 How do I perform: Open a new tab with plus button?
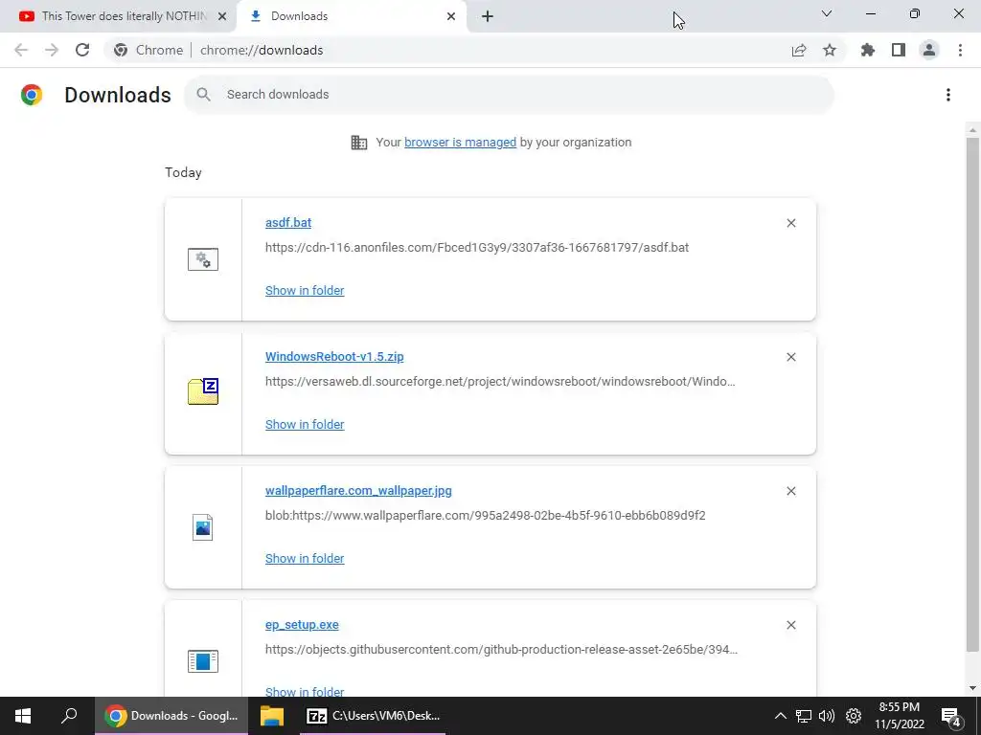(488, 16)
